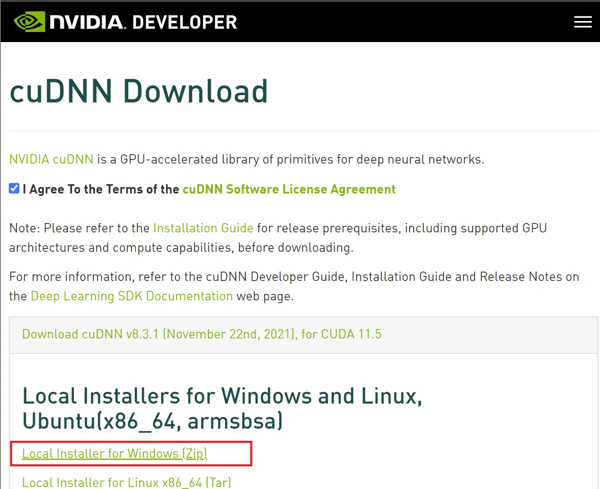The image size is (600, 489).
Task: Collapse the Download cuDNN v8.3.1 section
Action: pyautogui.click(x=201, y=334)
